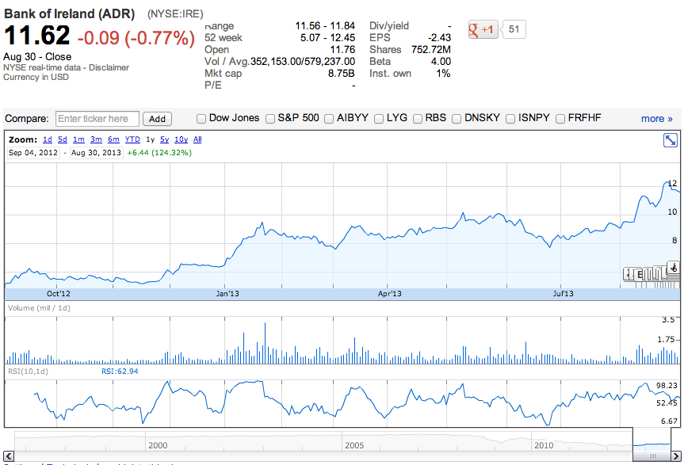Image resolution: width=684 pixels, height=465 pixels.
Task: Zoom the chart to 6m
Action: [113, 139]
